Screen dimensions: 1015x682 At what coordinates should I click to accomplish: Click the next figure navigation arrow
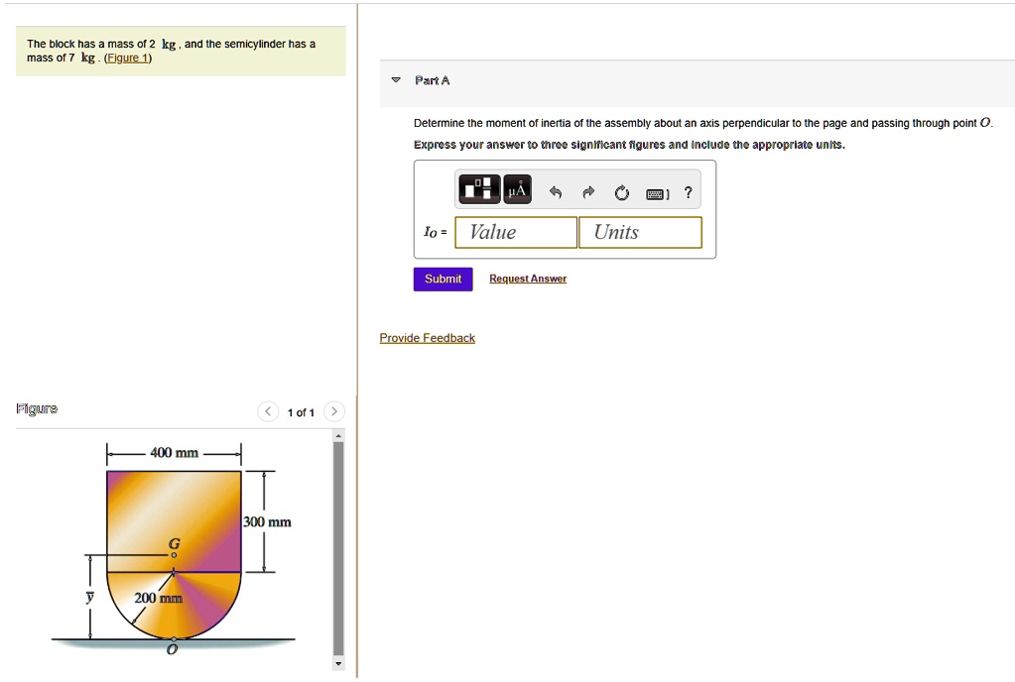pyautogui.click(x=334, y=410)
